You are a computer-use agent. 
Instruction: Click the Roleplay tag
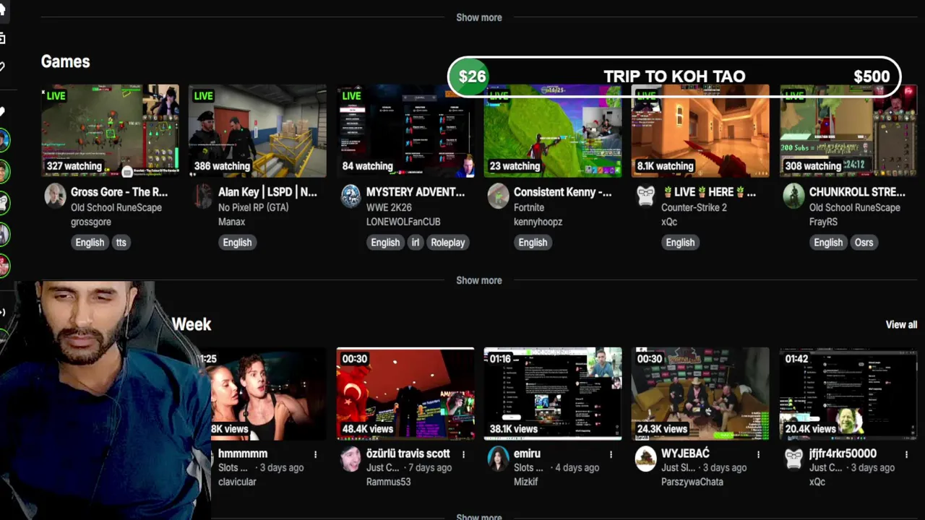tap(447, 243)
